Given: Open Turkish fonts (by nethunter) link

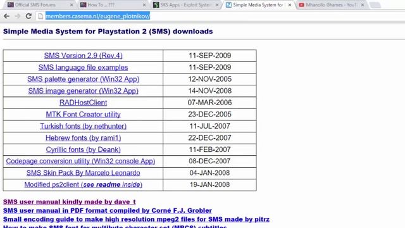Looking at the screenshot, I should pos(83,126).
